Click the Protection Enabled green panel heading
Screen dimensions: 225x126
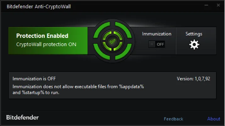42,36
